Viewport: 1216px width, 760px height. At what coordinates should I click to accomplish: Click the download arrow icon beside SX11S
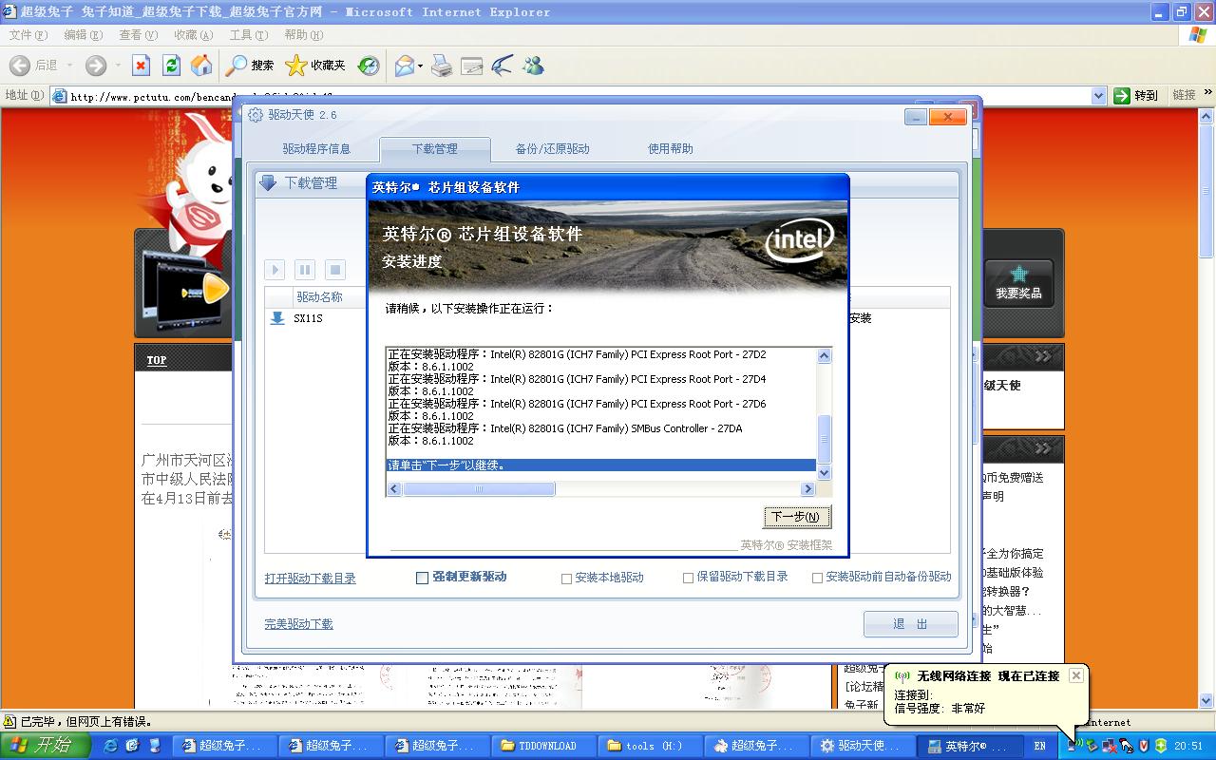[277, 318]
